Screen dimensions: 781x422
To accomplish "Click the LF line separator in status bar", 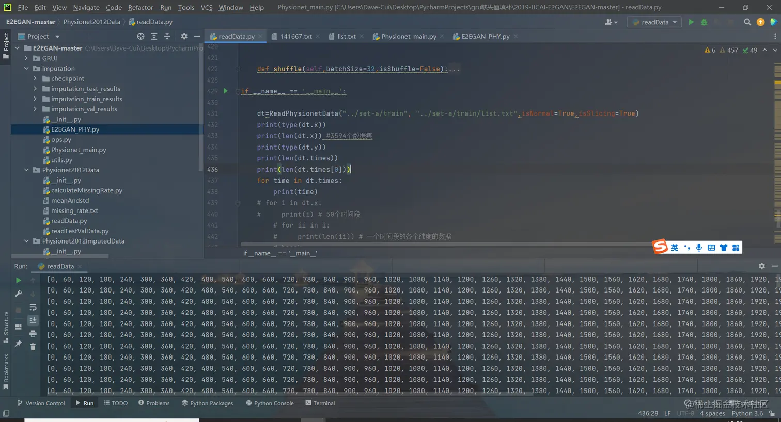I will coord(667,413).
